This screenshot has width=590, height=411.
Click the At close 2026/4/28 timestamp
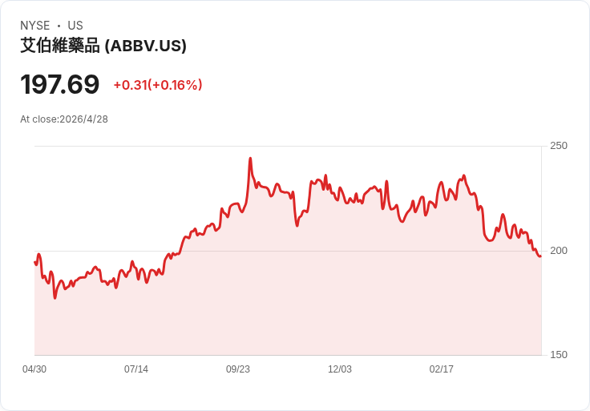click(64, 119)
